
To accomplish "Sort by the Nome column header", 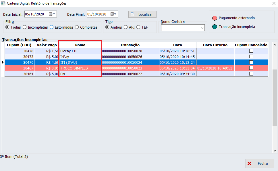I will (80, 45).
